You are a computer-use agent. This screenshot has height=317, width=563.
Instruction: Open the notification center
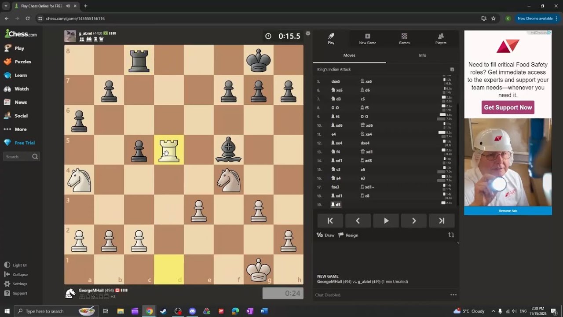554,311
